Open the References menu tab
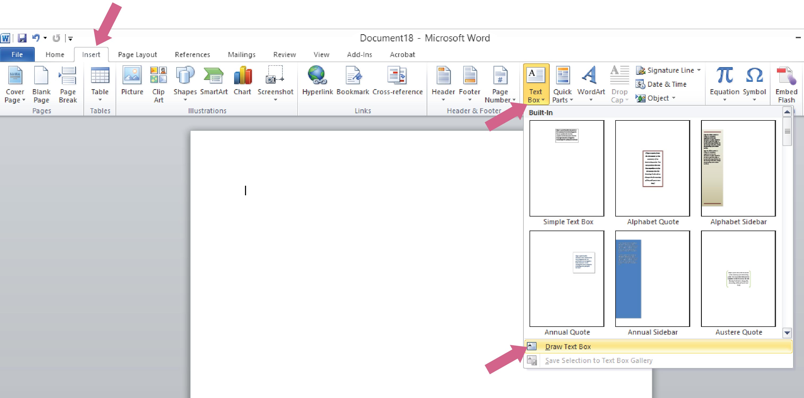The height and width of the screenshot is (398, 804). pyautogui.click(x=191, y=54)
